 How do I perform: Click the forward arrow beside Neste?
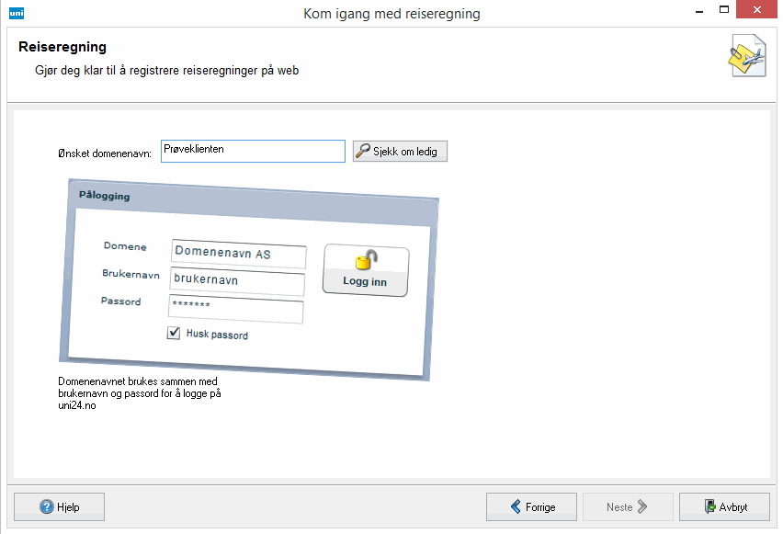pos(643,506)
